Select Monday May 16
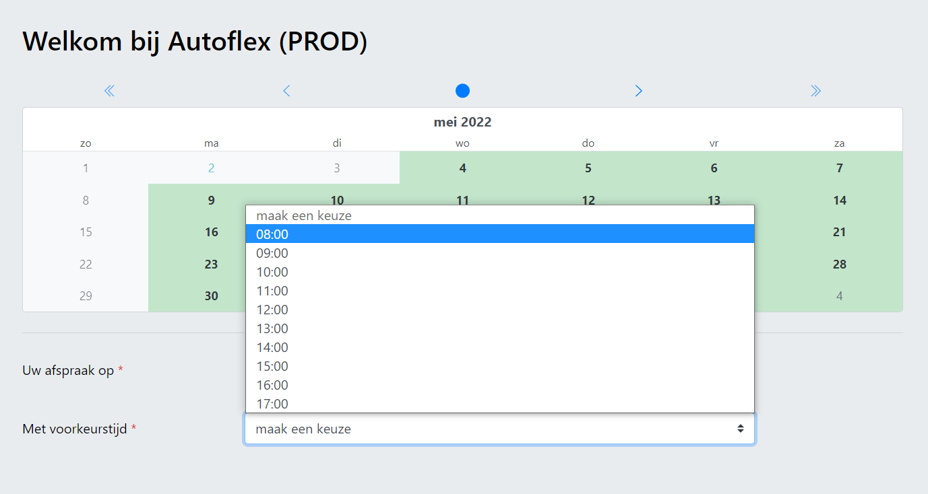 [x=212, y=232]
